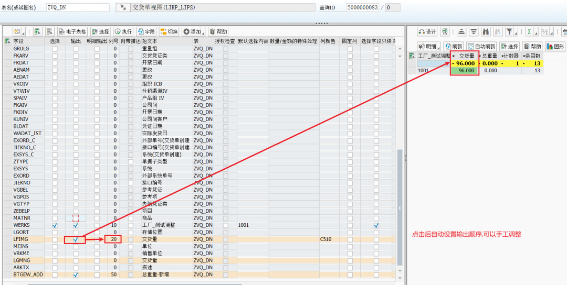Open the Sigma total dropdown arrow
The image size is (567, 285).
(536, 32)
